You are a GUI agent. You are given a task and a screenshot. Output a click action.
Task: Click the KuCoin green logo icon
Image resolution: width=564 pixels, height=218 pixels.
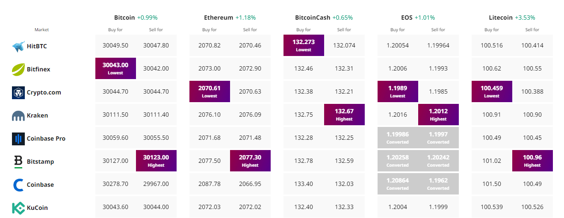pyautogui.click(x=18, y=208)
